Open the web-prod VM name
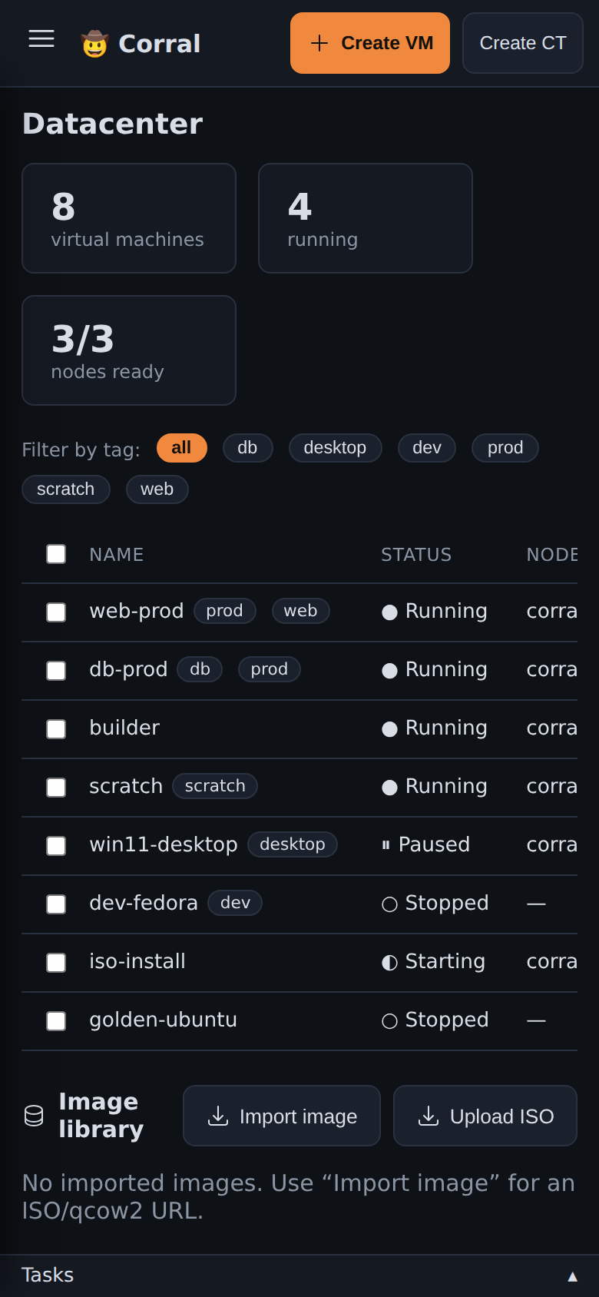The width and height of the screenshot is (599, 1297). point(137,612)
